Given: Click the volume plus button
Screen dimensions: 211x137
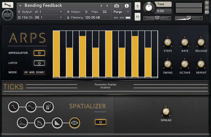Looking at the screenshot, I should (x=201, y=18).
